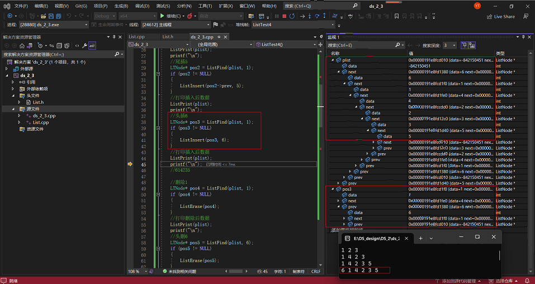Switch to the List.h tab
The image size is (535, 284).
pos(168,37)
